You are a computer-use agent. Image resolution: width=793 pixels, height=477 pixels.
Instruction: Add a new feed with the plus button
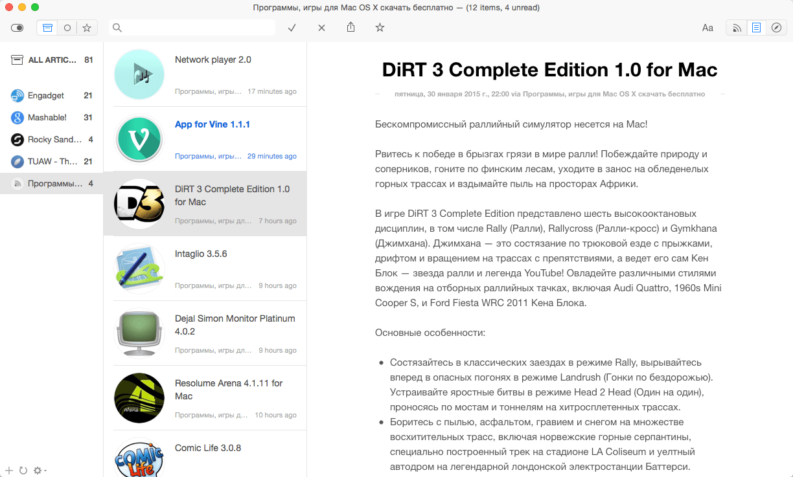(8, 471)
